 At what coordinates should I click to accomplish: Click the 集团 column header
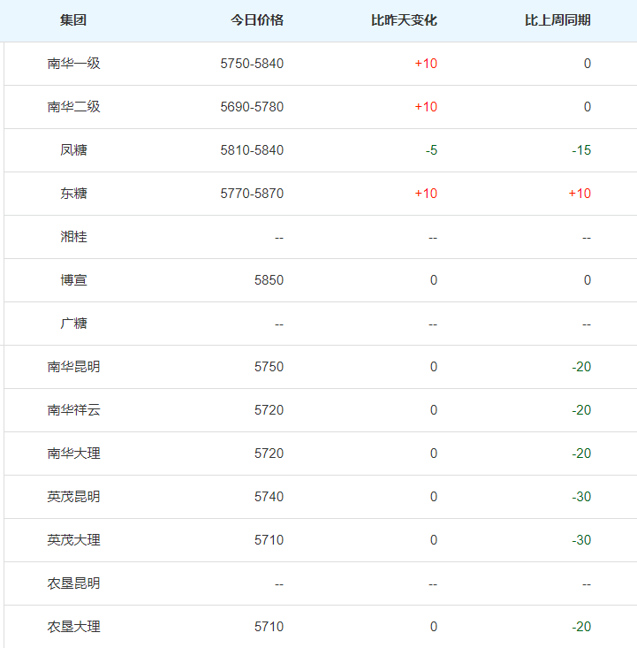pos(73,20)
